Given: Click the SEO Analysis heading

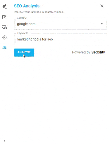Looking at the screenshot, I should coord(27,6).
